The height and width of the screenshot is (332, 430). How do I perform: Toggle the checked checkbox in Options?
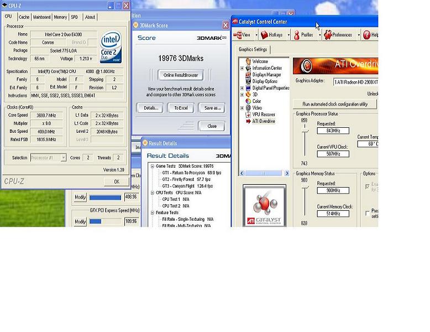coord(368,186)
